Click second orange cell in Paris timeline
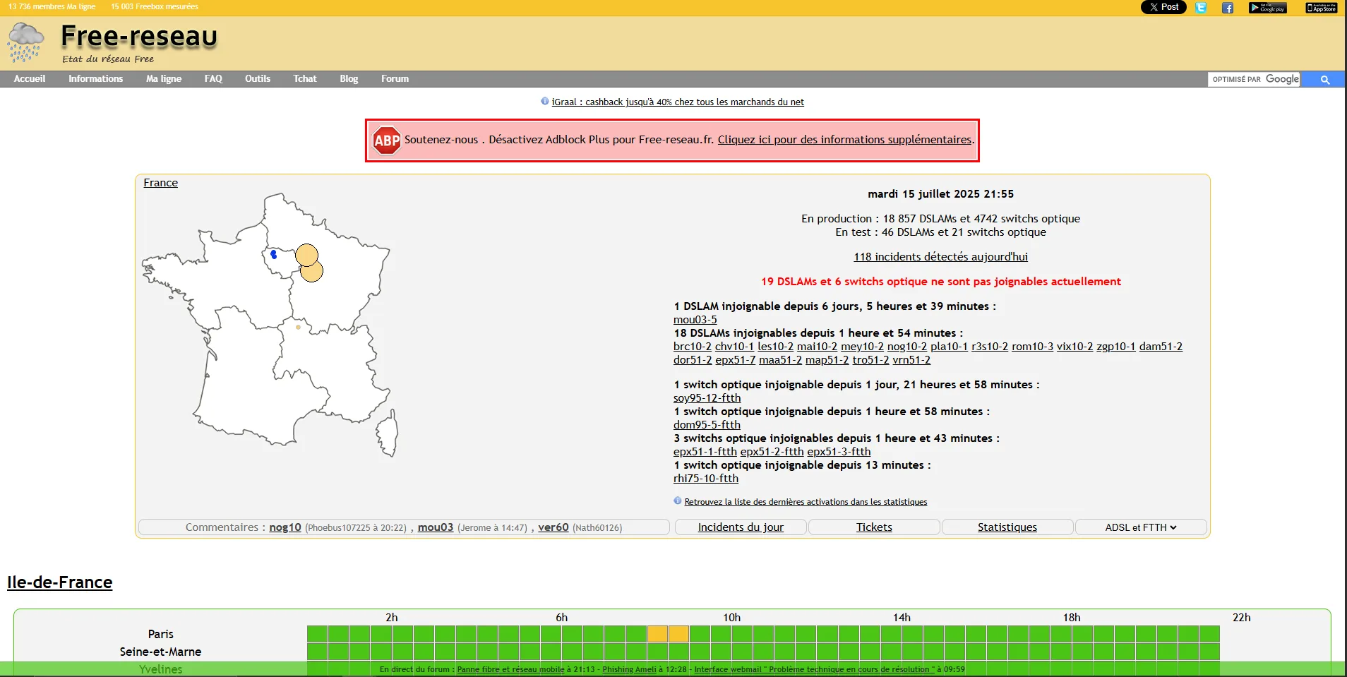Screen dimensions: 1347x677 click(x=678, y=634)
